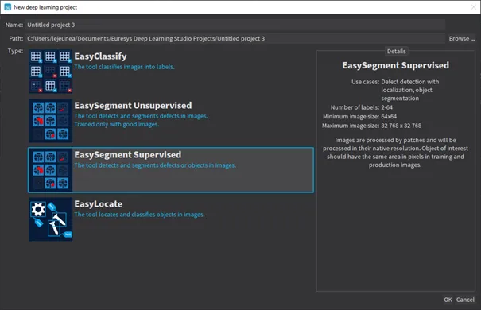Click 'The tool locates and classifies objects' description
Image resolution: width=481 pixels, height=310 pixels.
click(x=139, y=215)
